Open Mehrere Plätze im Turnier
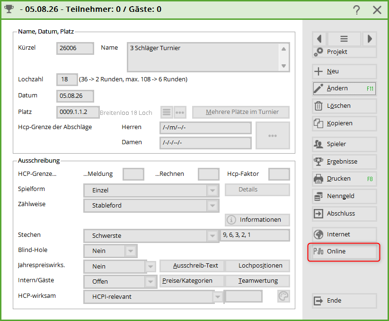The image size is (389, 321). point(241,112)
